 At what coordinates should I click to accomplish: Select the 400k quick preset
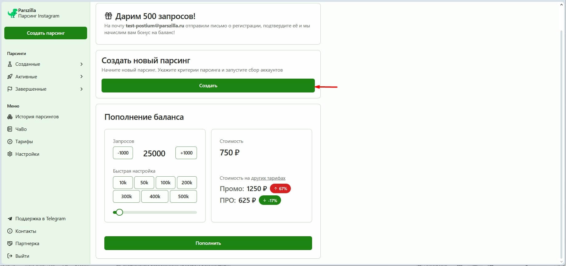[x=155, y=196]
